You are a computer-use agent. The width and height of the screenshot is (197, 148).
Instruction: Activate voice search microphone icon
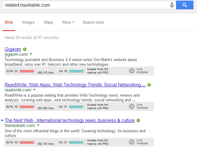(172, 5)
